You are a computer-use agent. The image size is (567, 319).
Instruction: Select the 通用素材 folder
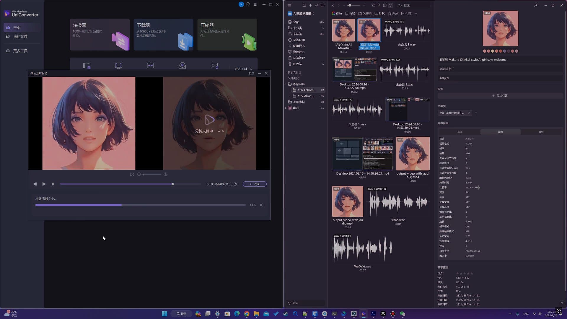pyautogui.click(x=306, y=102)
